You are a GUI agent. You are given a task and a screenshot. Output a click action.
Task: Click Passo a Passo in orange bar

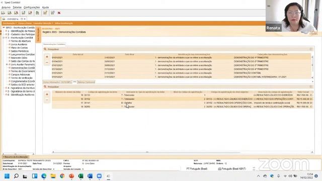(25, 24)
